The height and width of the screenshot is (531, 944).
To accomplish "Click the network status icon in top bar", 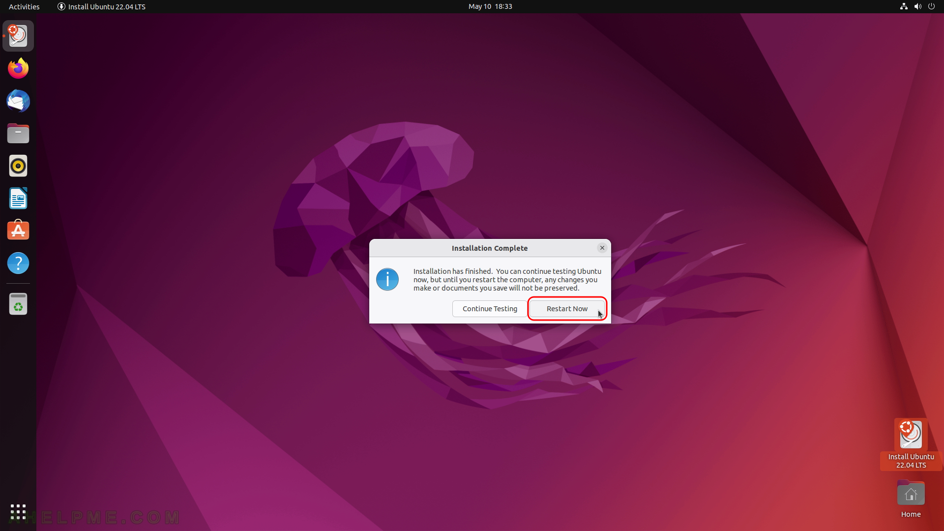I will [x=904, y=6].
